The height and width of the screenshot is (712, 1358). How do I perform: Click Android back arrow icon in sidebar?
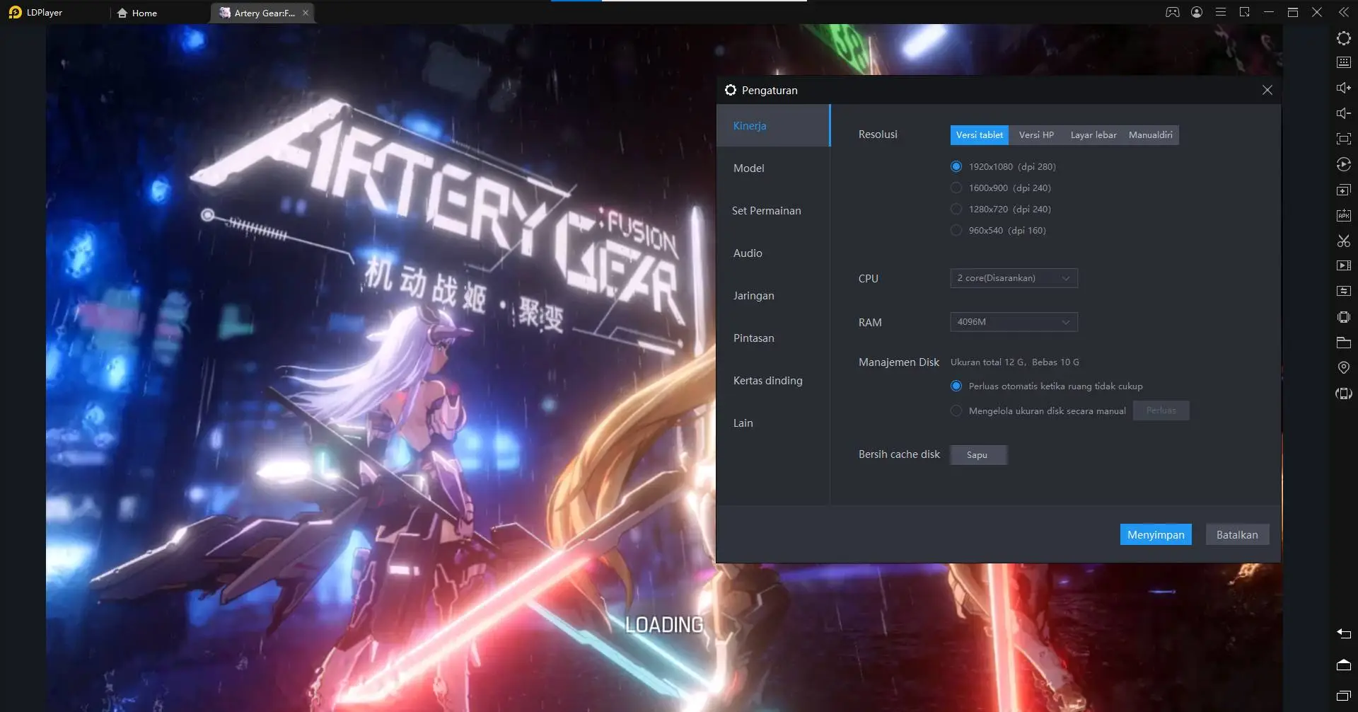(1343, 633)
